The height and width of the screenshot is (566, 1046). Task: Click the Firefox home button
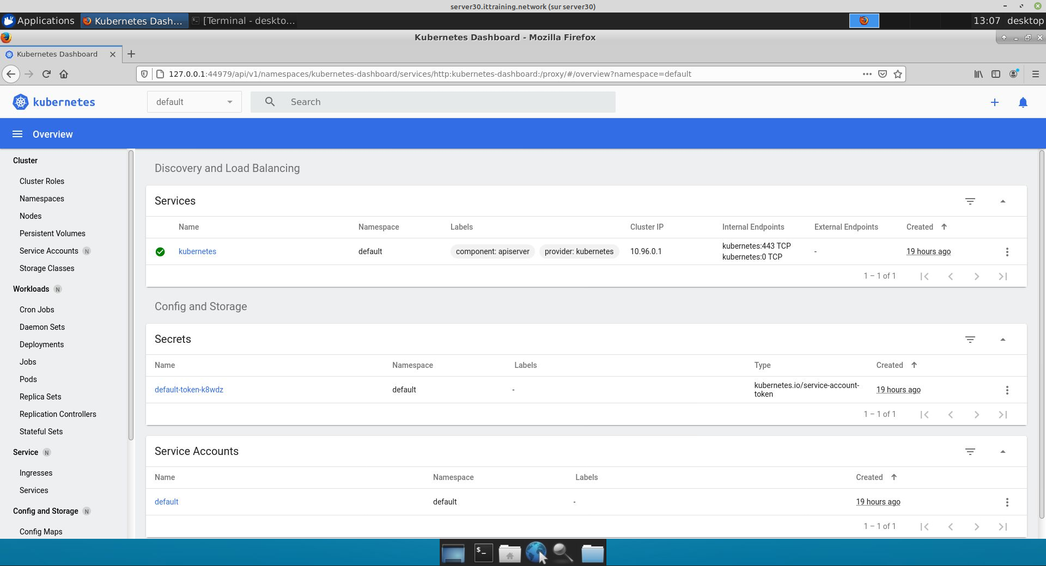[64, 74]
